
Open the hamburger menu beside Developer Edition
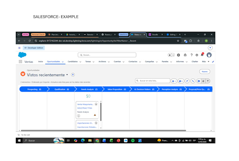19,48
